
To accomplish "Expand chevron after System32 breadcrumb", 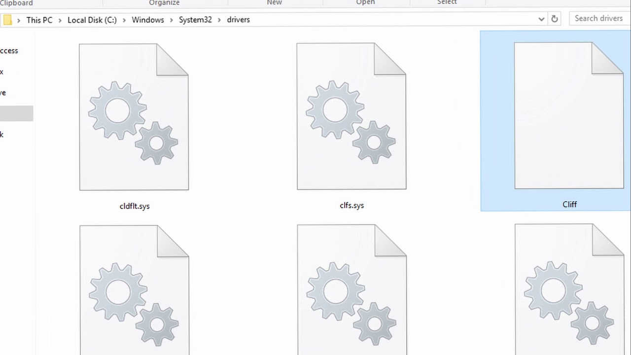I will (219, 20).
